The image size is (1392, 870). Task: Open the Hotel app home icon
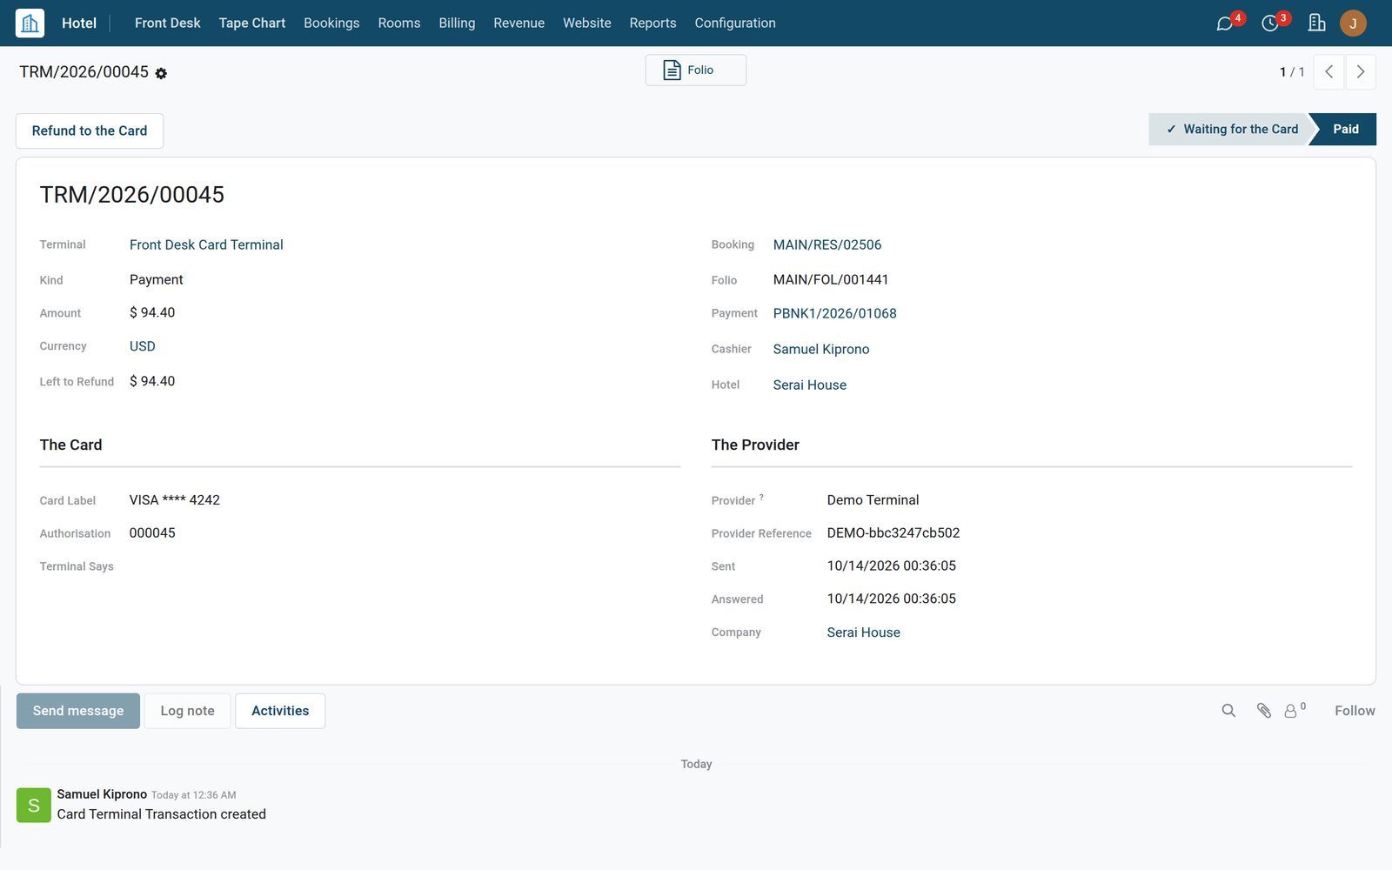click(x=30, y=23)
